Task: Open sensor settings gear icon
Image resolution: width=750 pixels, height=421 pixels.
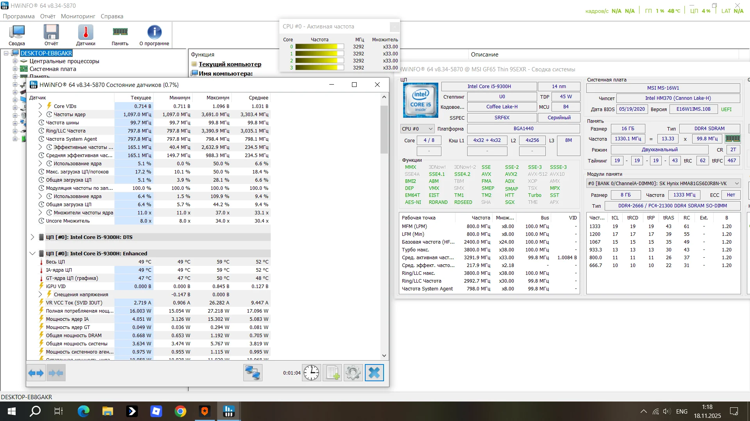Action: point(353,373)
